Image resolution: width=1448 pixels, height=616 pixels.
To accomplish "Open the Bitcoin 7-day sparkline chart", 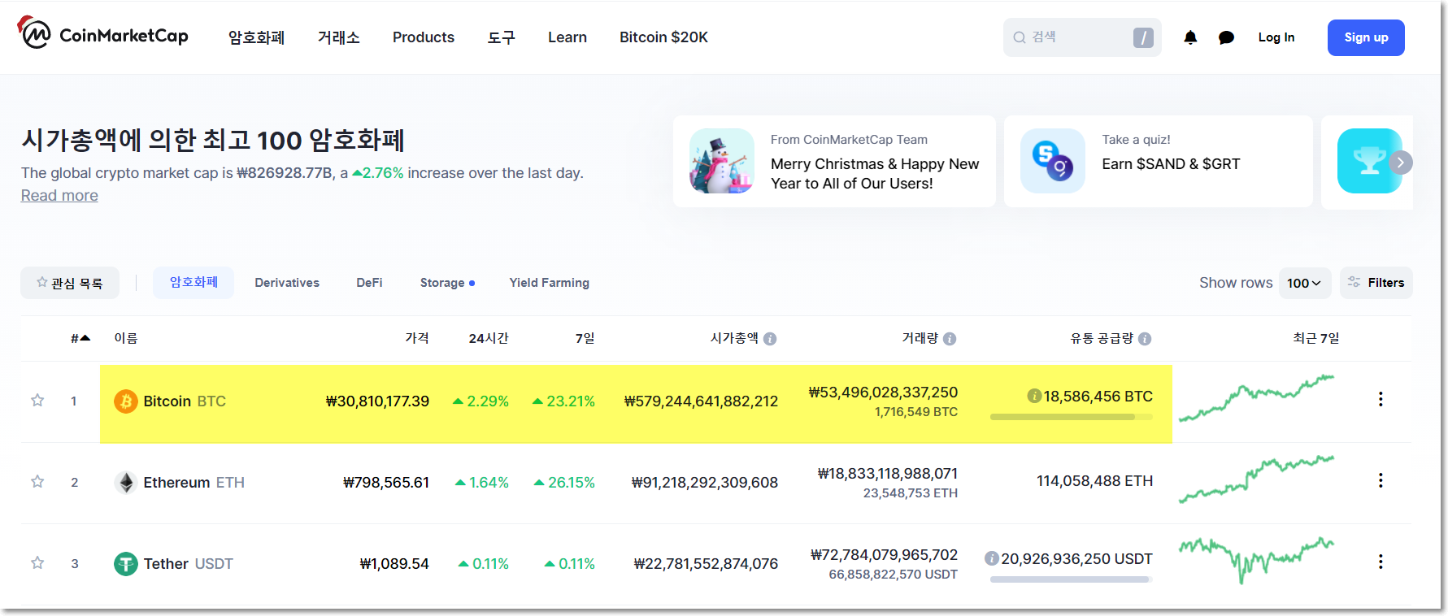I will [1256, 398].
